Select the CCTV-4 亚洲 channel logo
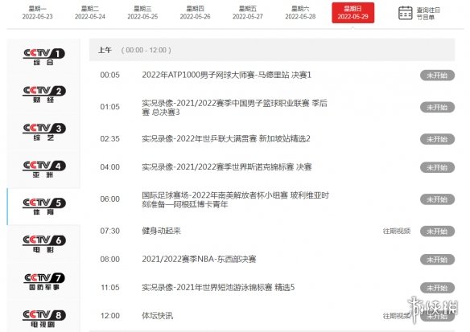 tap(44, 169)
